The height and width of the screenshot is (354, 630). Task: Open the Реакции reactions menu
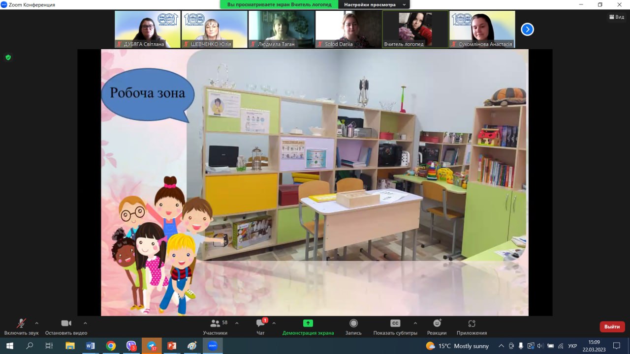(437, 326)
